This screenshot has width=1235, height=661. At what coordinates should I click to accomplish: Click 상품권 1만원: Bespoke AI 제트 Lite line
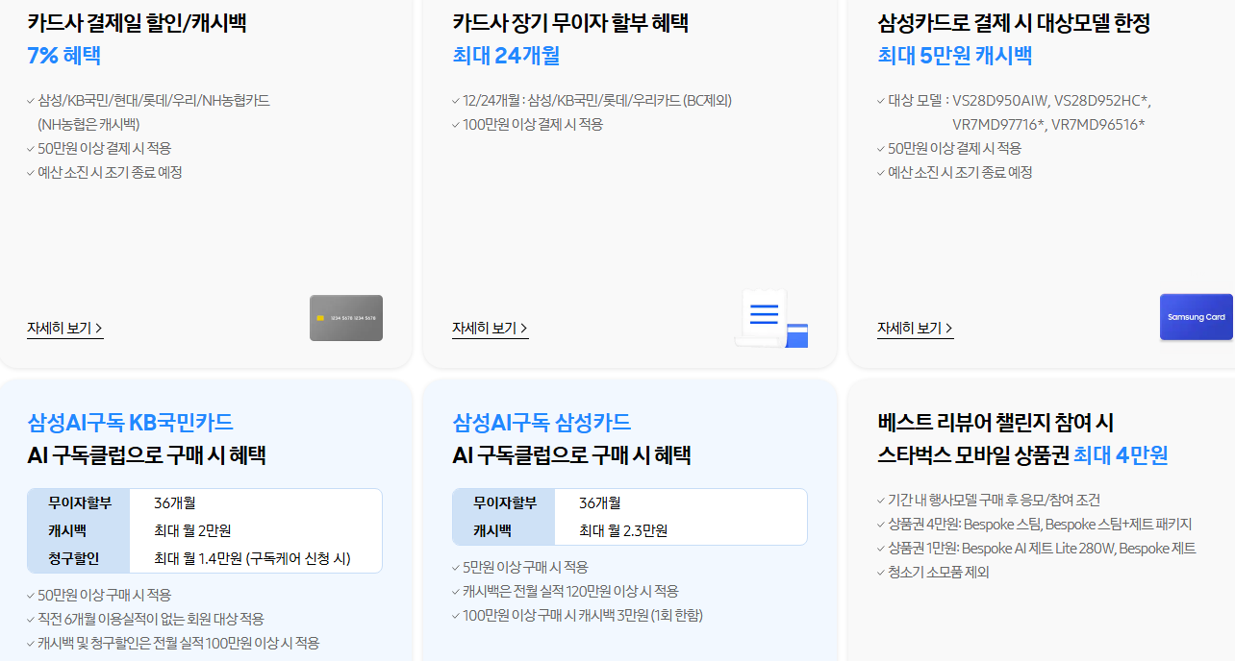(x=1042, y=548)
